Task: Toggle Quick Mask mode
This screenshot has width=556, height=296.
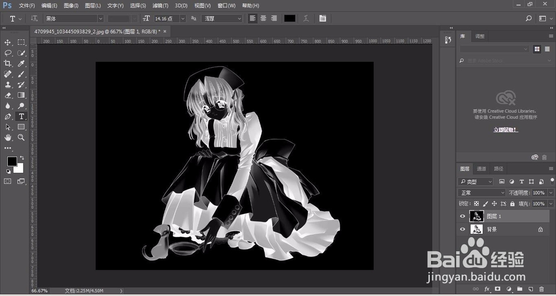Action: click(x=7, y=181)
